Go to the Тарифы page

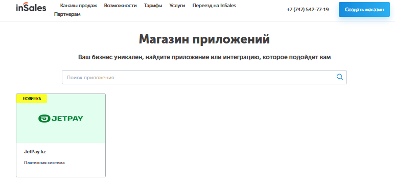tap(153, 6)
